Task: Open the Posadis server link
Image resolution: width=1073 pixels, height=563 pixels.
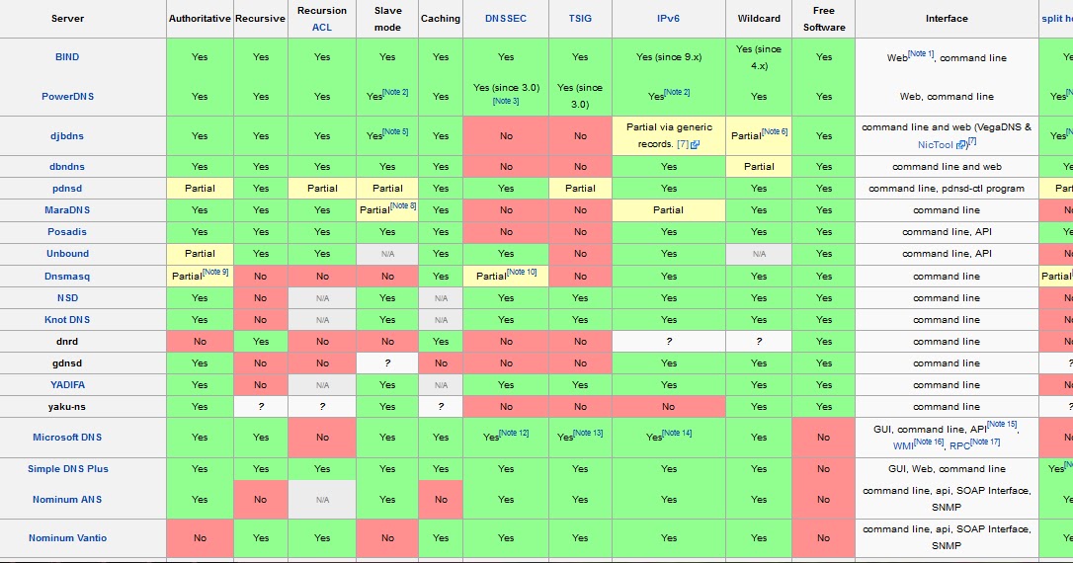Action: coord(67,232)
